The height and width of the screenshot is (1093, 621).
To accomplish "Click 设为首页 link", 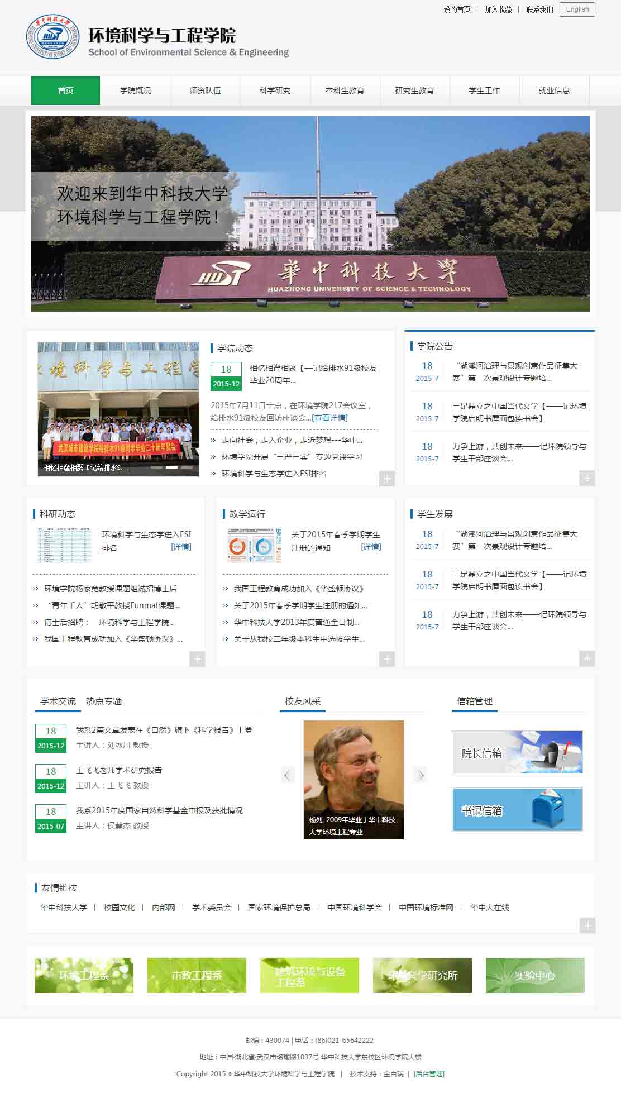I will [x=457, y=9].
